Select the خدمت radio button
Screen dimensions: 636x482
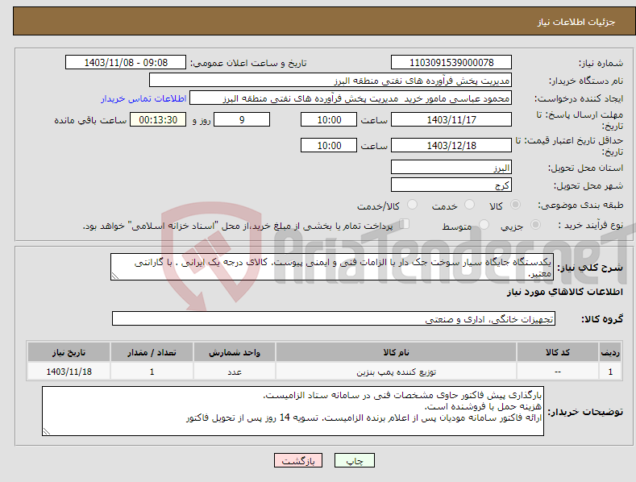469,205
